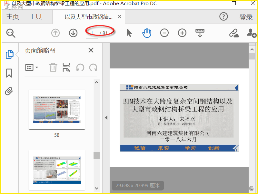Collapse the navigation pane with left triangle
The image size is (258, 194).
click(106, 118)
